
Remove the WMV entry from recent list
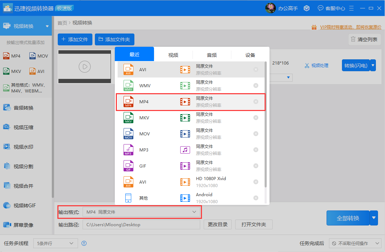point(256,86)
